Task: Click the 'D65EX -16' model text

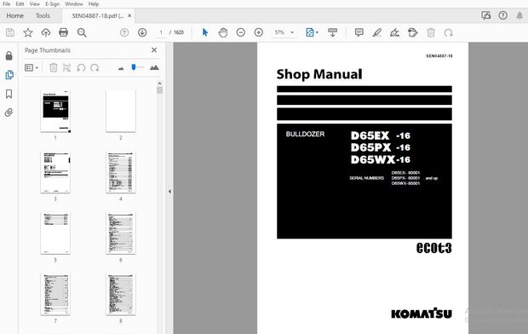Action: point(380,135)
